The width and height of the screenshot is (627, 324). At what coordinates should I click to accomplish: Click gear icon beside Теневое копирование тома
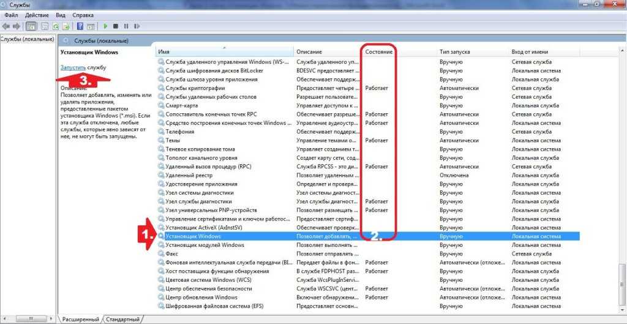[161, 149]
